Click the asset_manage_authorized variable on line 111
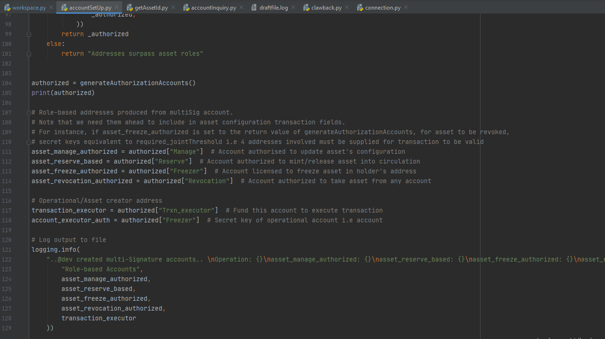605x339 pixels. tap(75, 152)
